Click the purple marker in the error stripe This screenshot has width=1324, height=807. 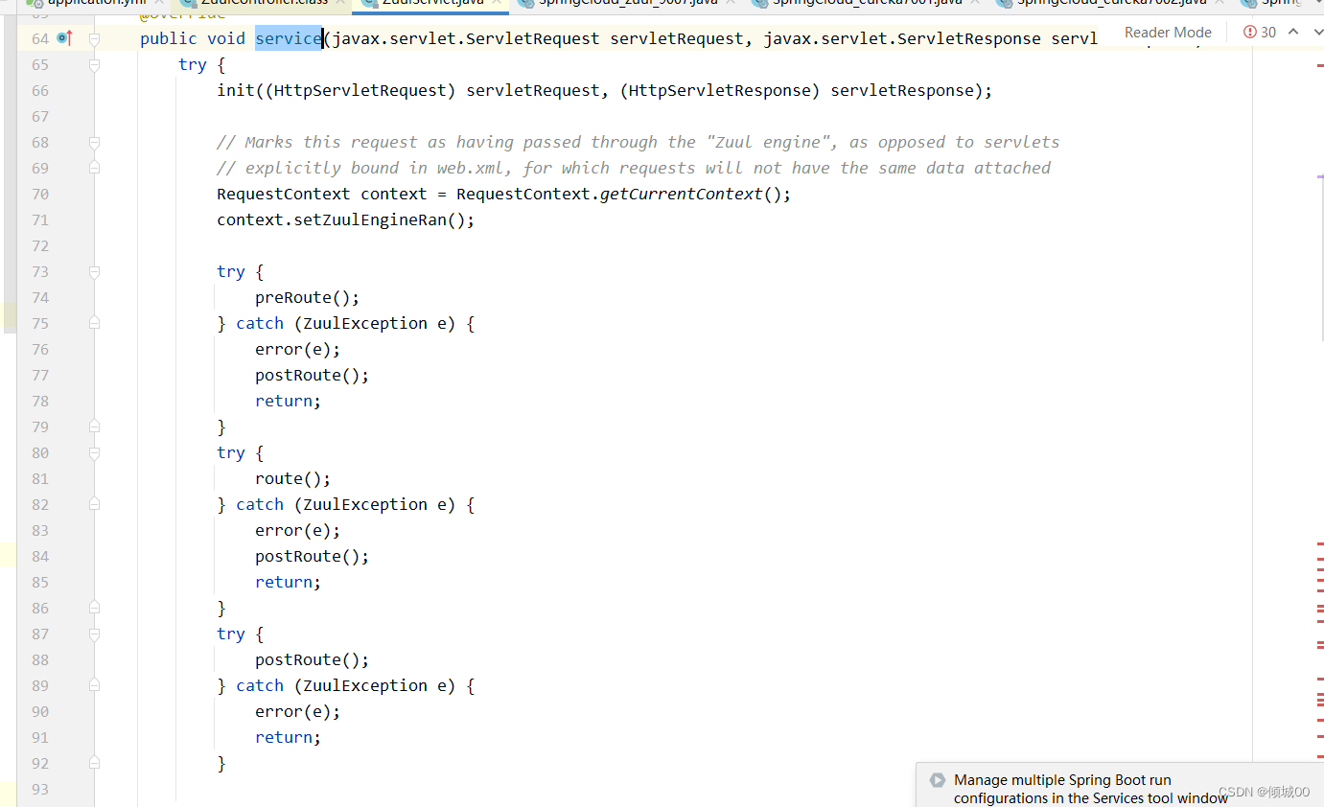(x=1320, y=176)
